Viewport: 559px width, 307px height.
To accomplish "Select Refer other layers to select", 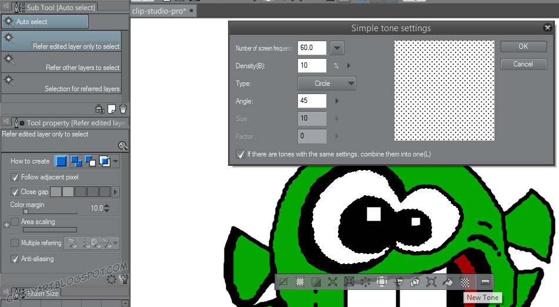I will [x=61, y=62].
